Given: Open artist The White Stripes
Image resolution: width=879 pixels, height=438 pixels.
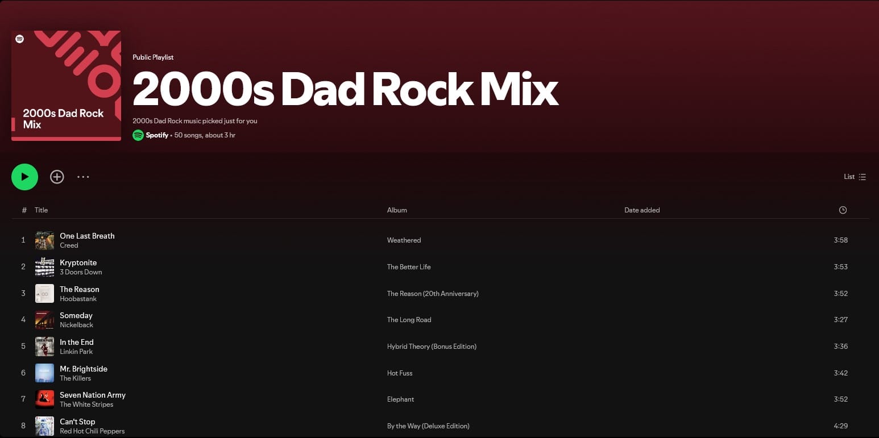Looking at the screenshot, I should (x=86, y=404).
